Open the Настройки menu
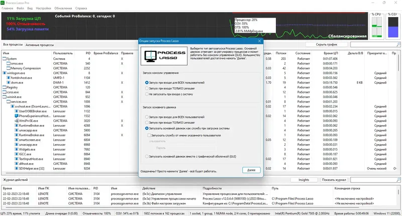 tap(43, 8)
